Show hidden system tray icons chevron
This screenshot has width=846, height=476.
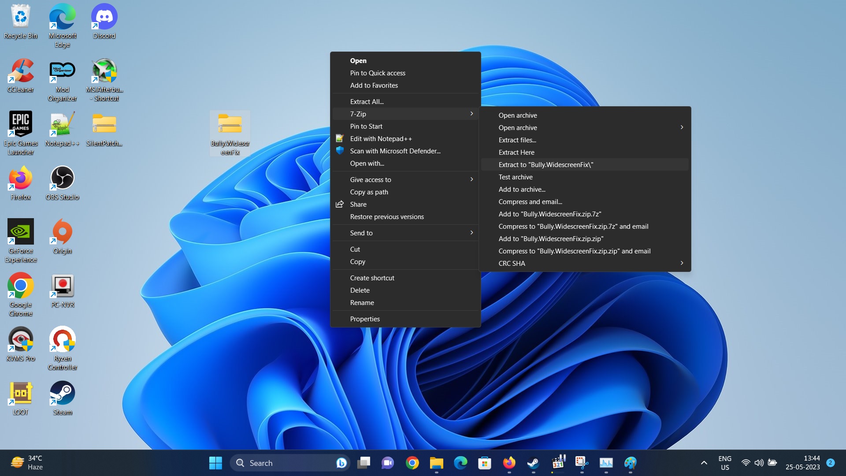click(704, 463)
